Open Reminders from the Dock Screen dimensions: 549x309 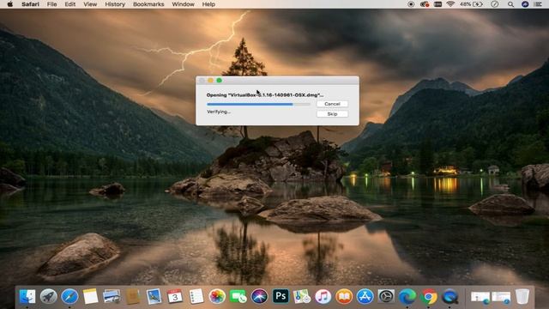pyautogui.click(x=196, y=296)
